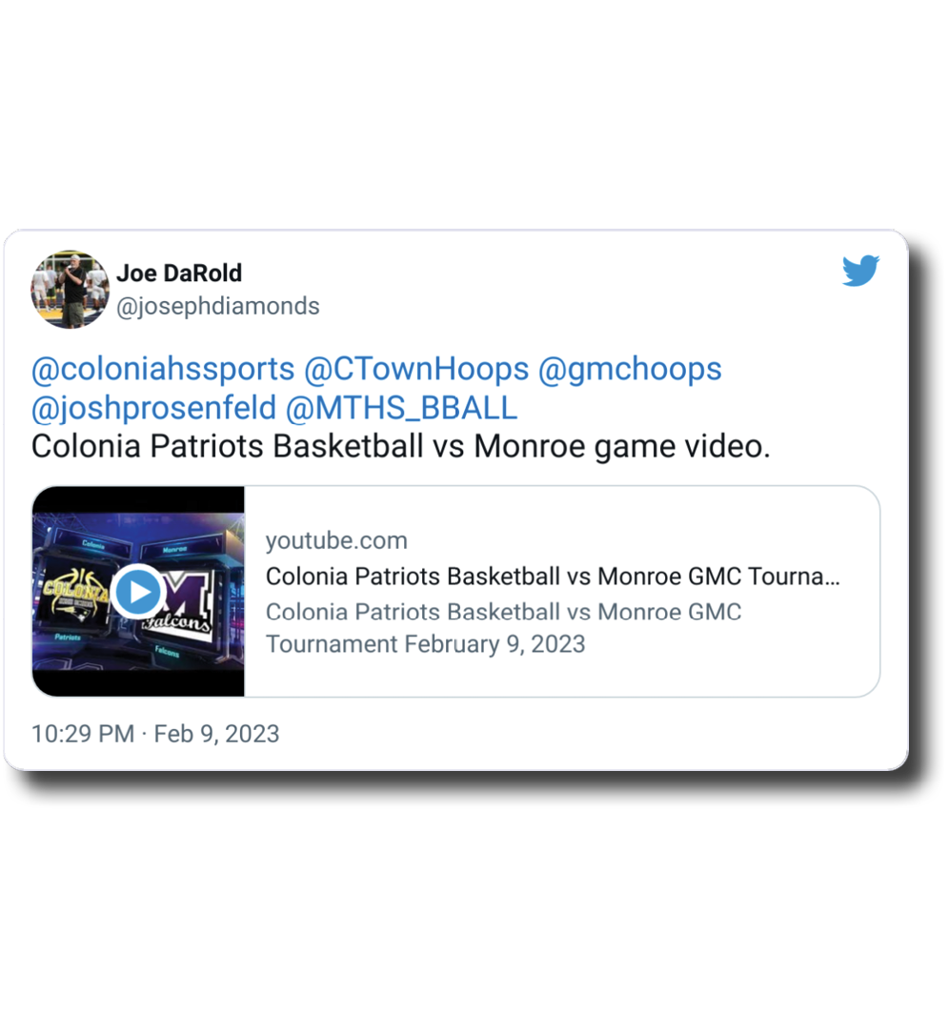Viewport: 949px width, 1014px height.
Task: Open Joe DaRold's profile picture
Action: pyautogui.click(x=70, y=289)
